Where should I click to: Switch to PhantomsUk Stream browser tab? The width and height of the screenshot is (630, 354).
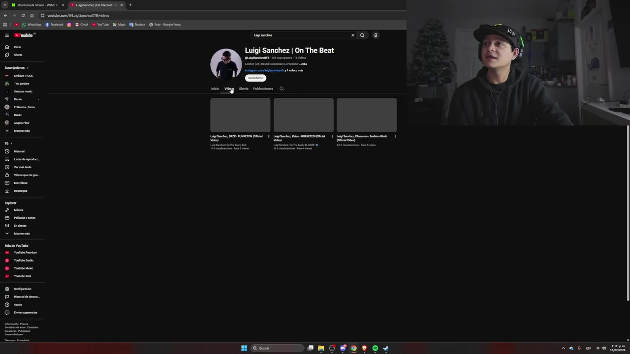pyautogui.click(x=37, y=5)
